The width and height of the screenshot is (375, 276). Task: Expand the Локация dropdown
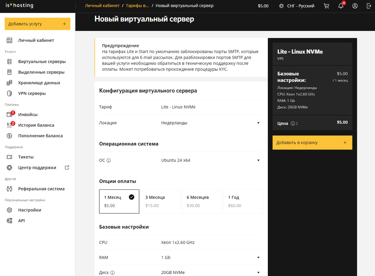[258, 123]
